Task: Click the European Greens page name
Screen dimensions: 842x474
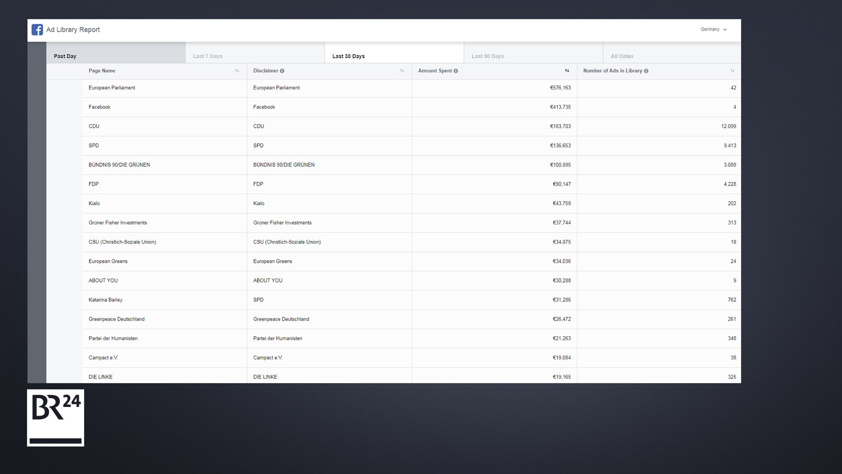Action: pos(108,261)
